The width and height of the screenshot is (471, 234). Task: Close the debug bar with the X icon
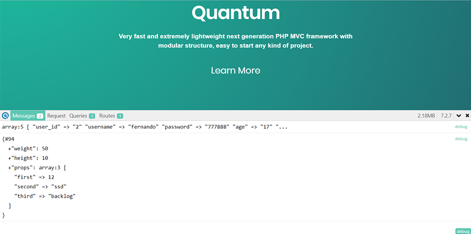pyautogui.click(x=467, y=116)
